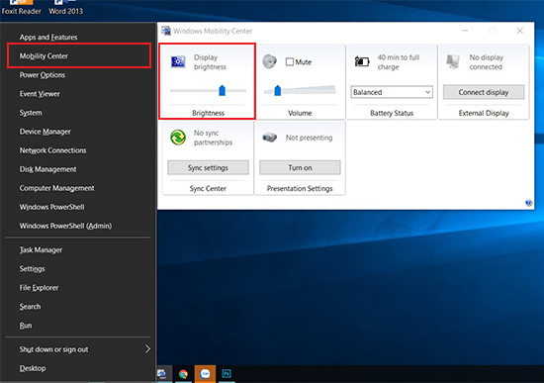
Task: Open Google Chrome from the taskbar
Action: pyautogui.click(x=183, y=374)
